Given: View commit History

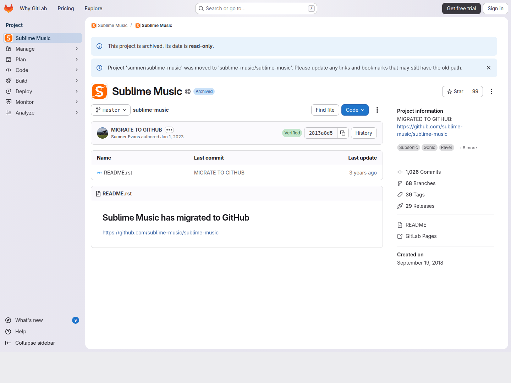Looking at the screenshot, I should (364, 133).
